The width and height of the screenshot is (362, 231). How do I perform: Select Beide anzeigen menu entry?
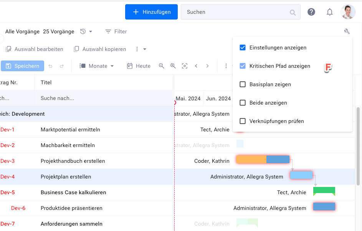(x=268, y=103)
